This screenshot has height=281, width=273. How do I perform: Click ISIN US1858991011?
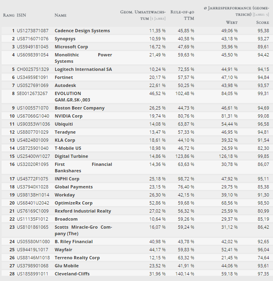pyautogui.click(x=33, y=274)
